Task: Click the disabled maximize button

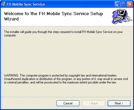Action: coord(124,4)
